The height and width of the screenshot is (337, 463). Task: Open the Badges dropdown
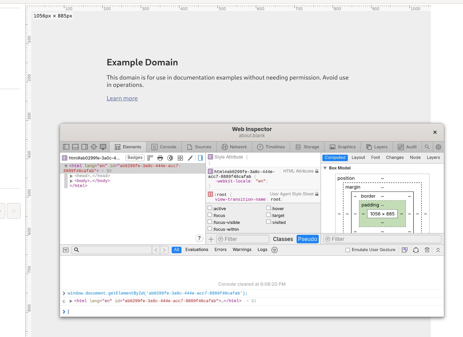coord(135,158)
